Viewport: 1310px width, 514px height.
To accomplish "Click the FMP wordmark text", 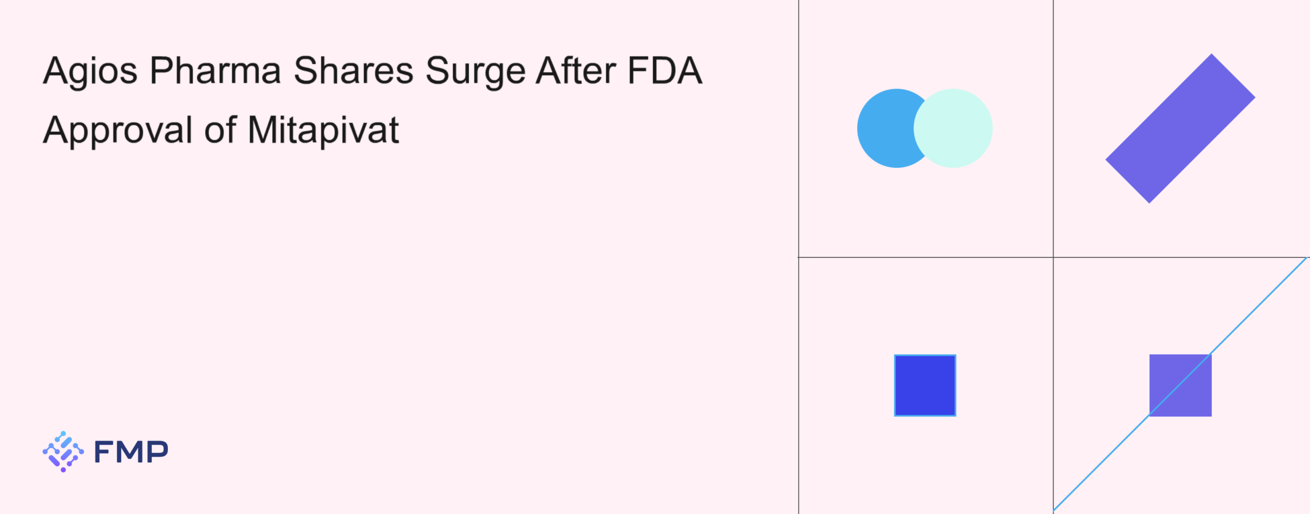I will pyautogui.click(x=131, y=452).
